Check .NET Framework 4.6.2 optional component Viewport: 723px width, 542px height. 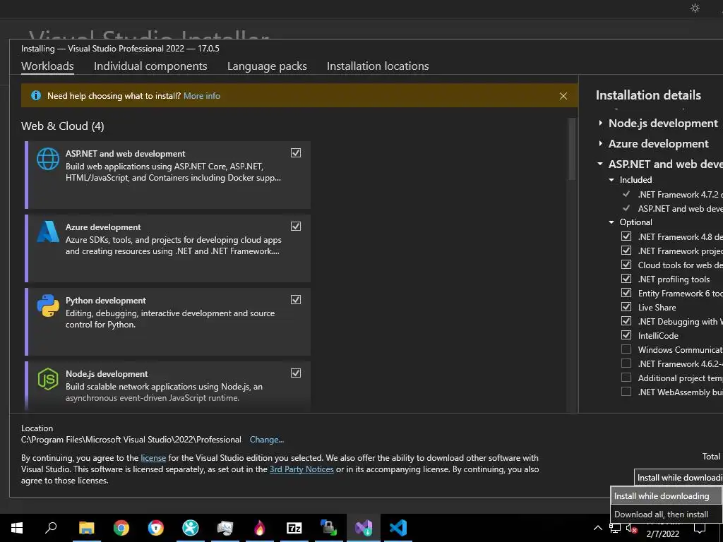(x=626, y=363)
